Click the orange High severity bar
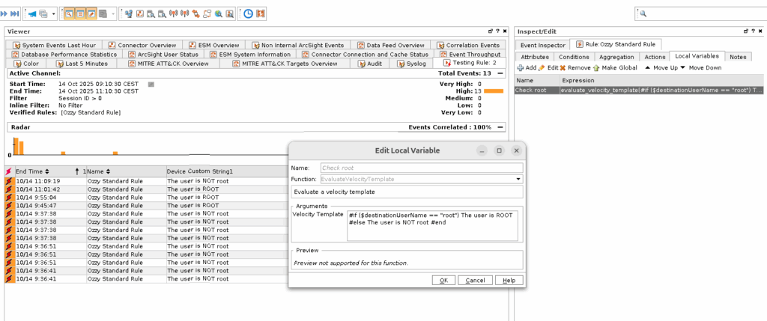767x321 pixels. pos(494,91)
